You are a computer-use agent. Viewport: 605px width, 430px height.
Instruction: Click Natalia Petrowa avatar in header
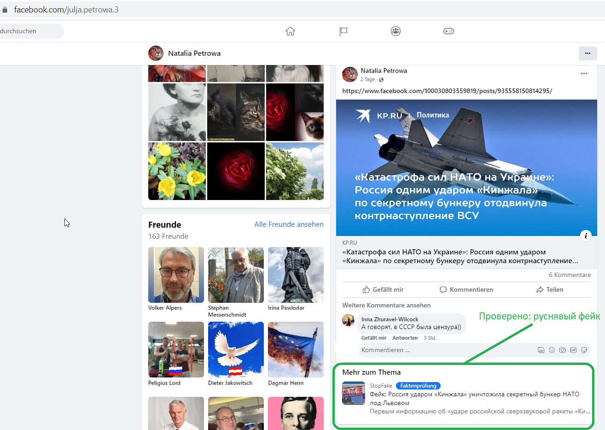point(156,53)
